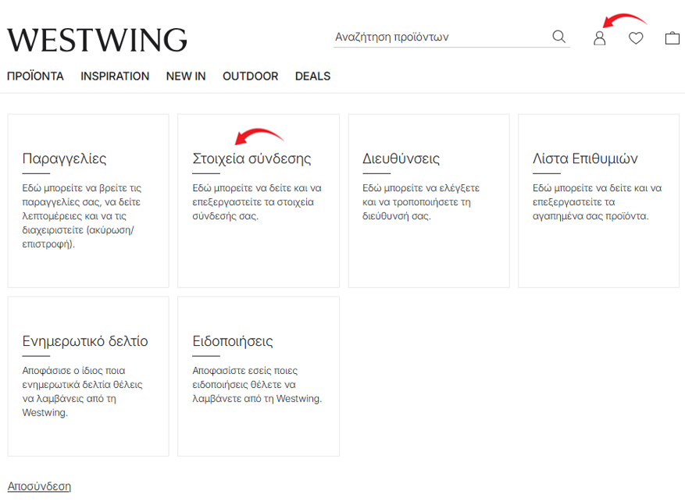This screenshot has height=502, width=685.
Task: Click the Westwing logo
Action: tap(97, 39)
